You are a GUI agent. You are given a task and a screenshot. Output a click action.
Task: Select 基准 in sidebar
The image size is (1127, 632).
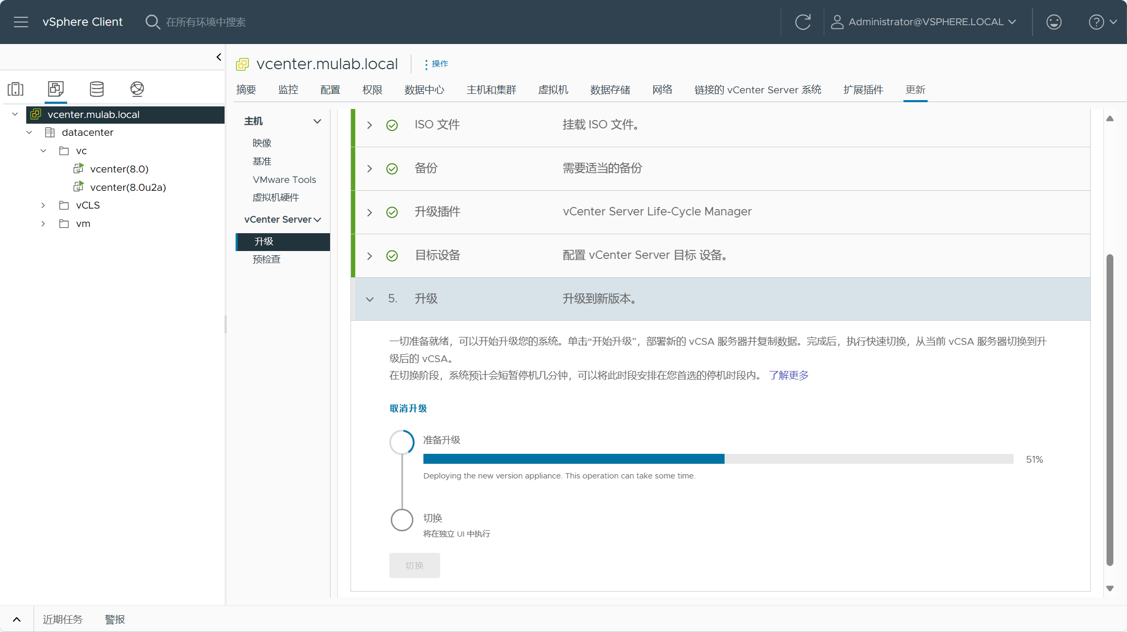click(262, 161)
